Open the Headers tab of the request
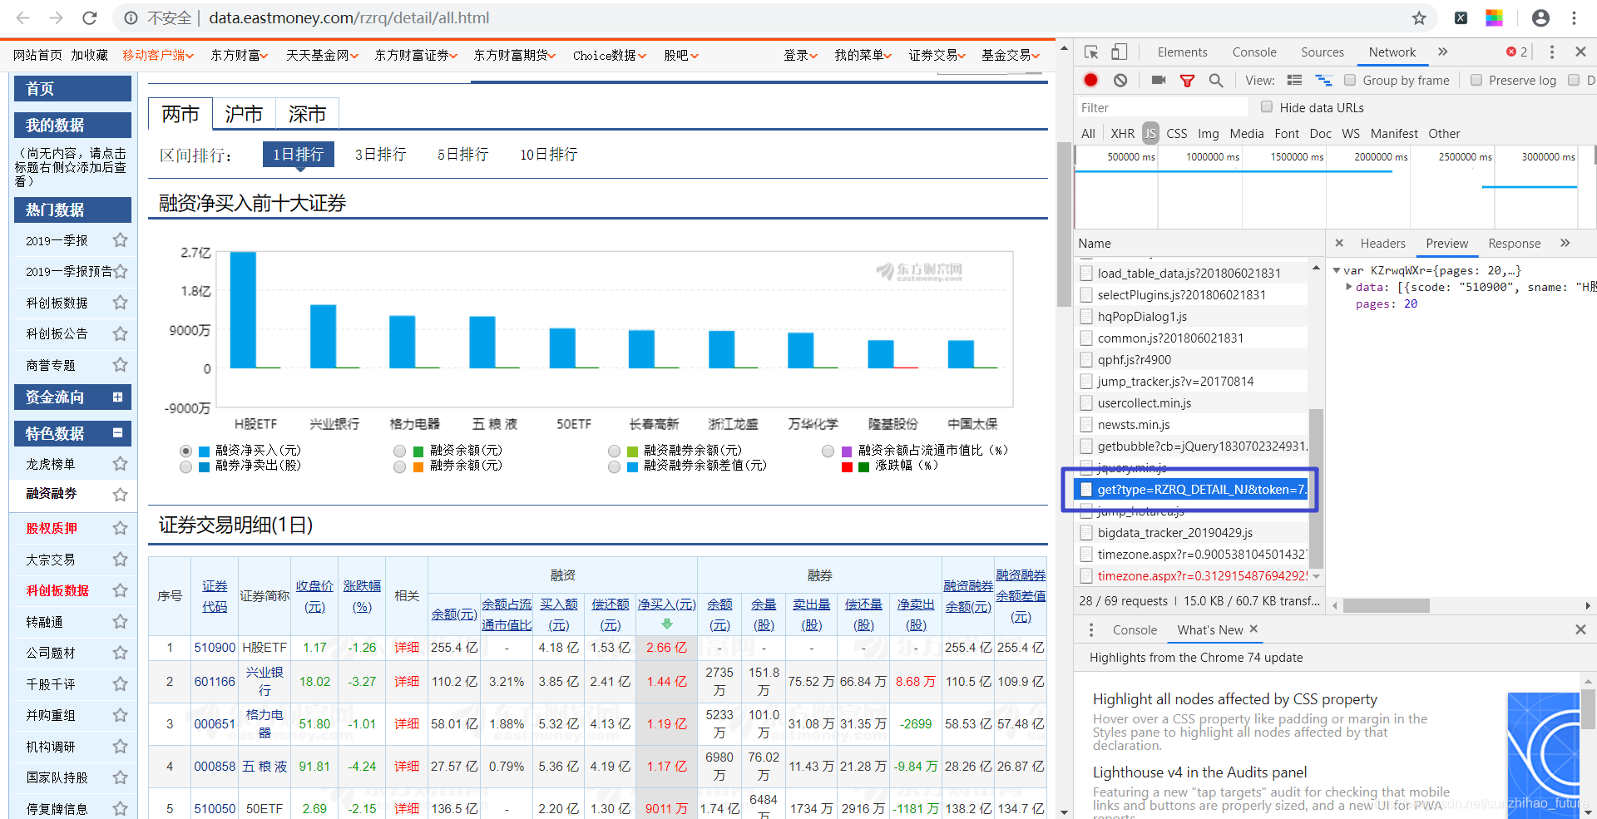The height and width of the screenshot is (819, 1597). point(1382,244)
